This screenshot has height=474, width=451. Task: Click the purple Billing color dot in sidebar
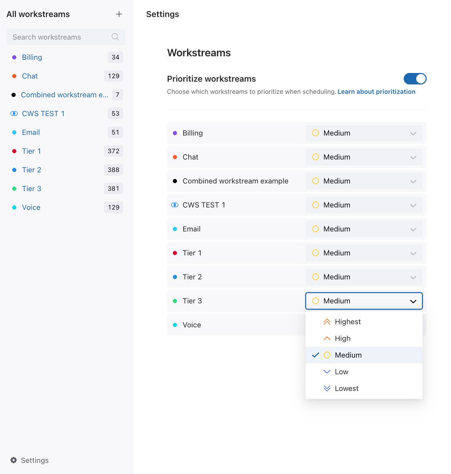[14, 57]
